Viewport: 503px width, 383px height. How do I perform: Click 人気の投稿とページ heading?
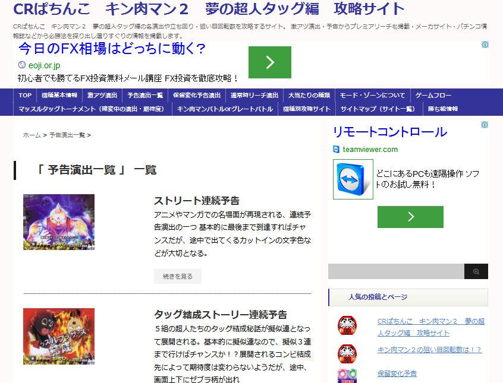378,297
